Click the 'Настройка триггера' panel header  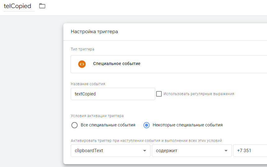[94, 32]
